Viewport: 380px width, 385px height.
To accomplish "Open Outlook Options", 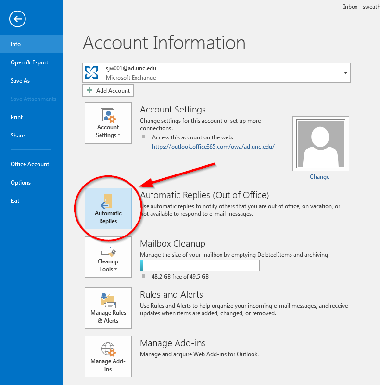I will pyautogui.click(x=21, y=183).
